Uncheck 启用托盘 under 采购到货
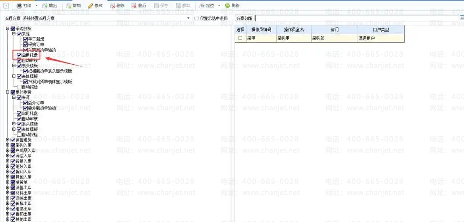This screenshot has height=222, width=464. [x=19, y=55]
